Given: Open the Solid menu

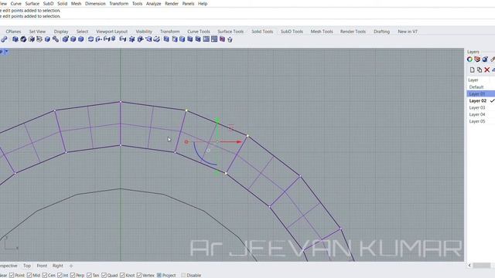Looking at the screenshot, I should coord(62,4).
